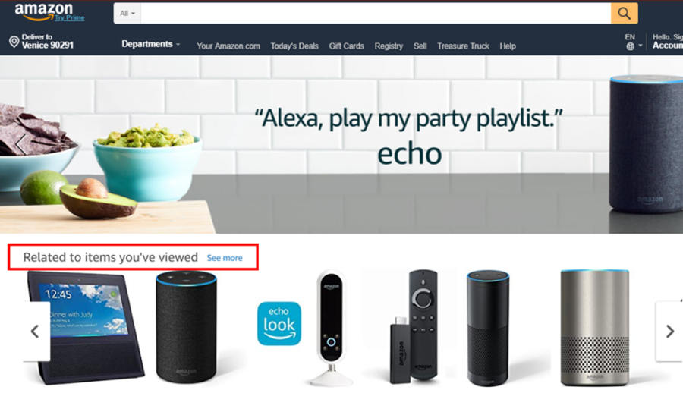Click the Amazon logo

43,11
